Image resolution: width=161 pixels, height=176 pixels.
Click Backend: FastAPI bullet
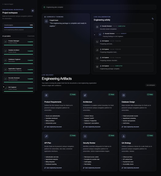point(89,118)
